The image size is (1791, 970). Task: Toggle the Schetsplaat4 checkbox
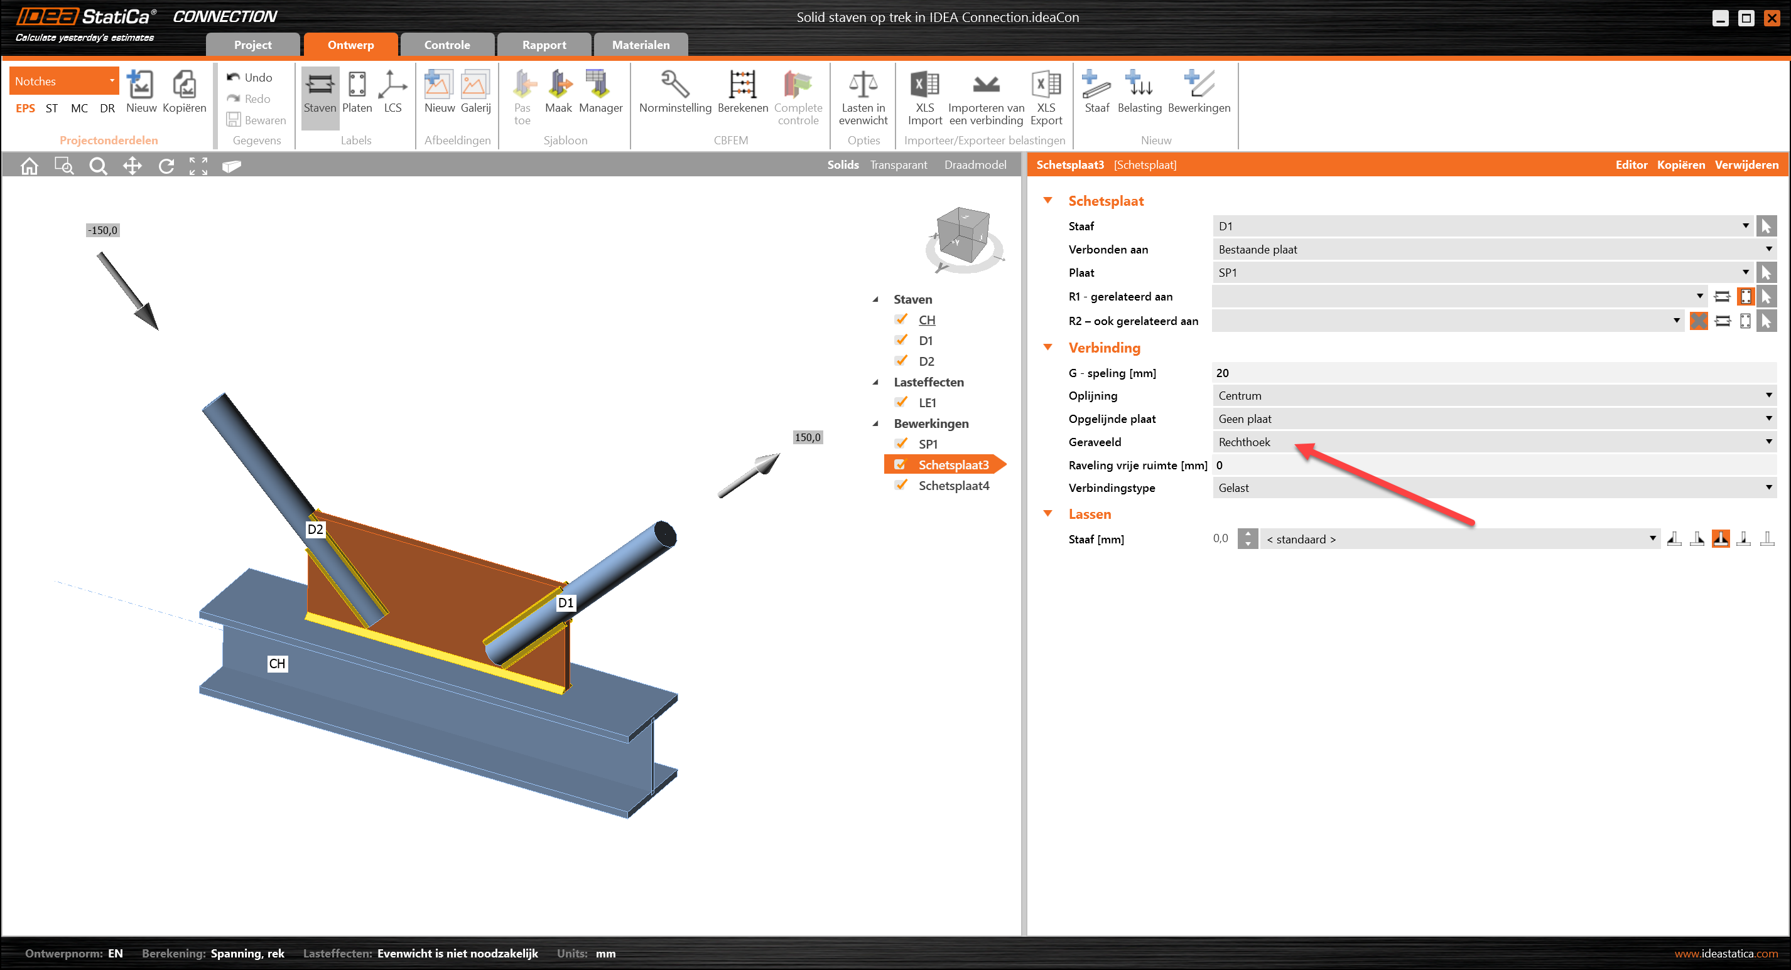(901, 485)
